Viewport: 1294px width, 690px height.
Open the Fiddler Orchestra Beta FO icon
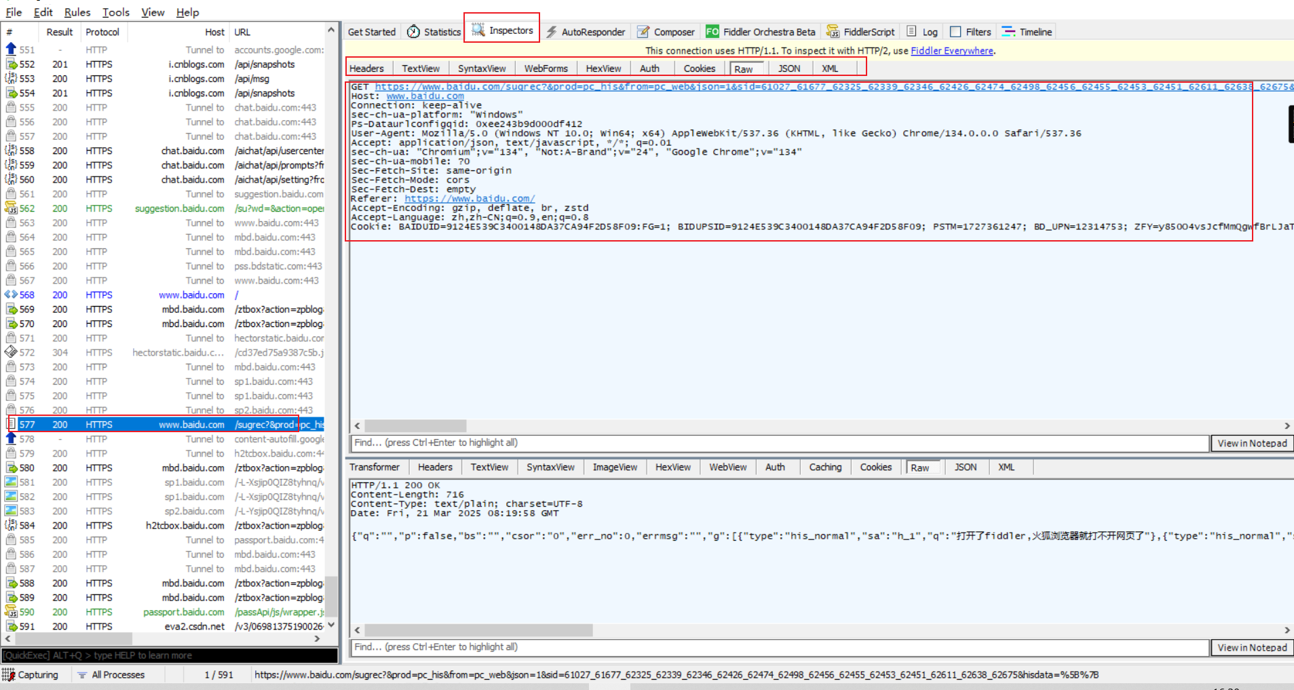712,32
